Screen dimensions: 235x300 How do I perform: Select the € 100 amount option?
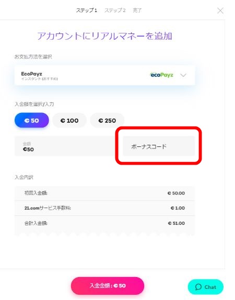(69, 120)
